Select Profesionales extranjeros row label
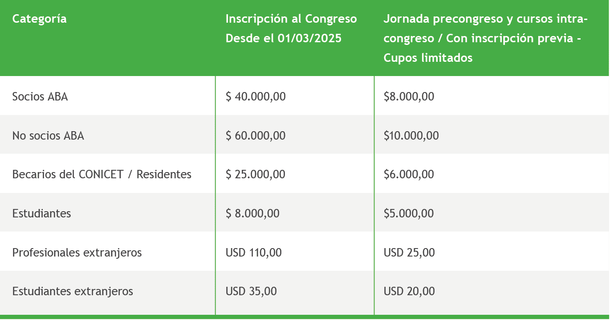Viewport: 610px width, 321px height. tap(77, 253)
